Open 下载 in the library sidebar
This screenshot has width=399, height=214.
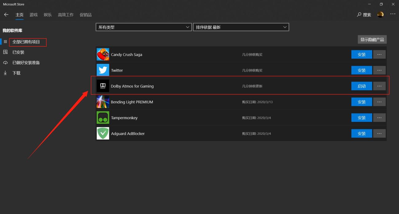[x=16, y=73]
